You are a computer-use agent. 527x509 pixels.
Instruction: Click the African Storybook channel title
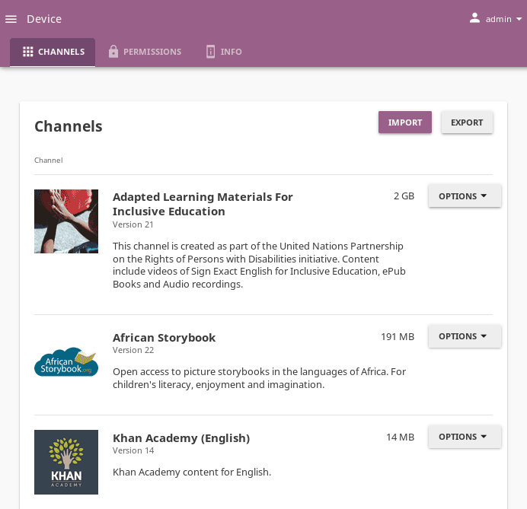coord(164,338)
